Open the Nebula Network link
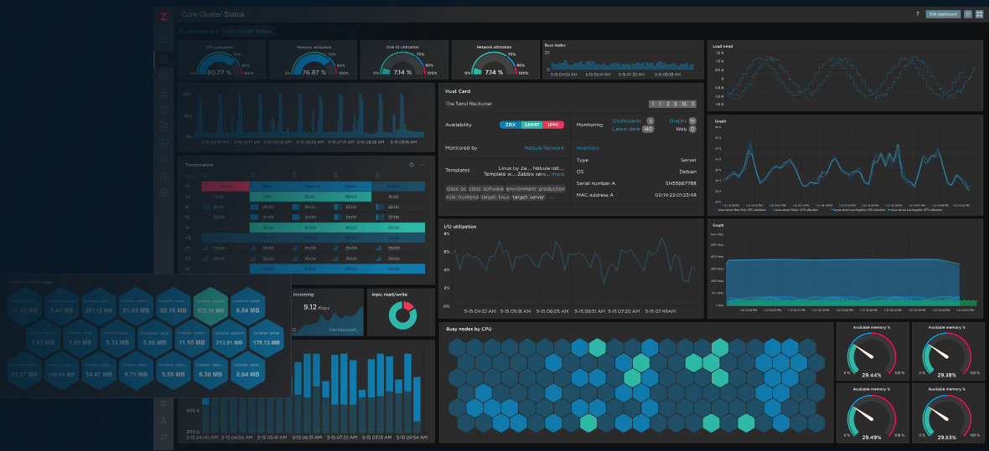The height and width of the screenshot is (451, 990). [545, 147]
